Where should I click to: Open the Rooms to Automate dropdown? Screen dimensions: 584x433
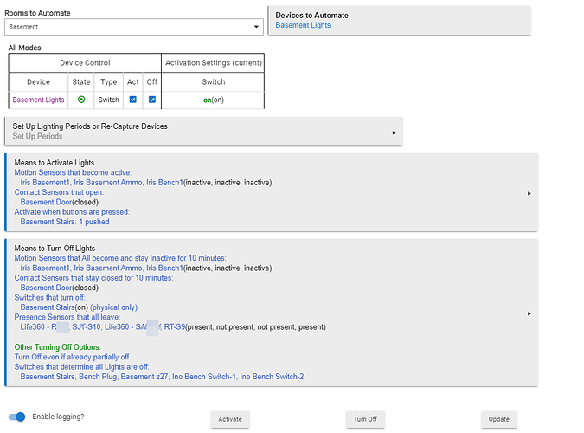click(134, 27)
